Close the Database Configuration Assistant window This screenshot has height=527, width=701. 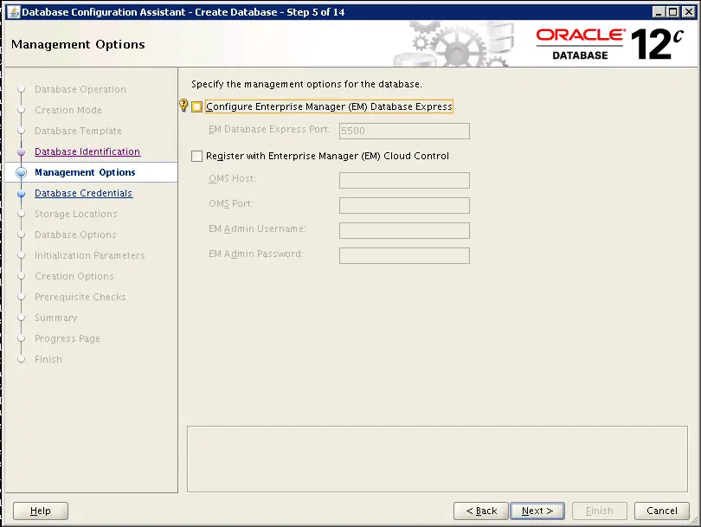689,12
